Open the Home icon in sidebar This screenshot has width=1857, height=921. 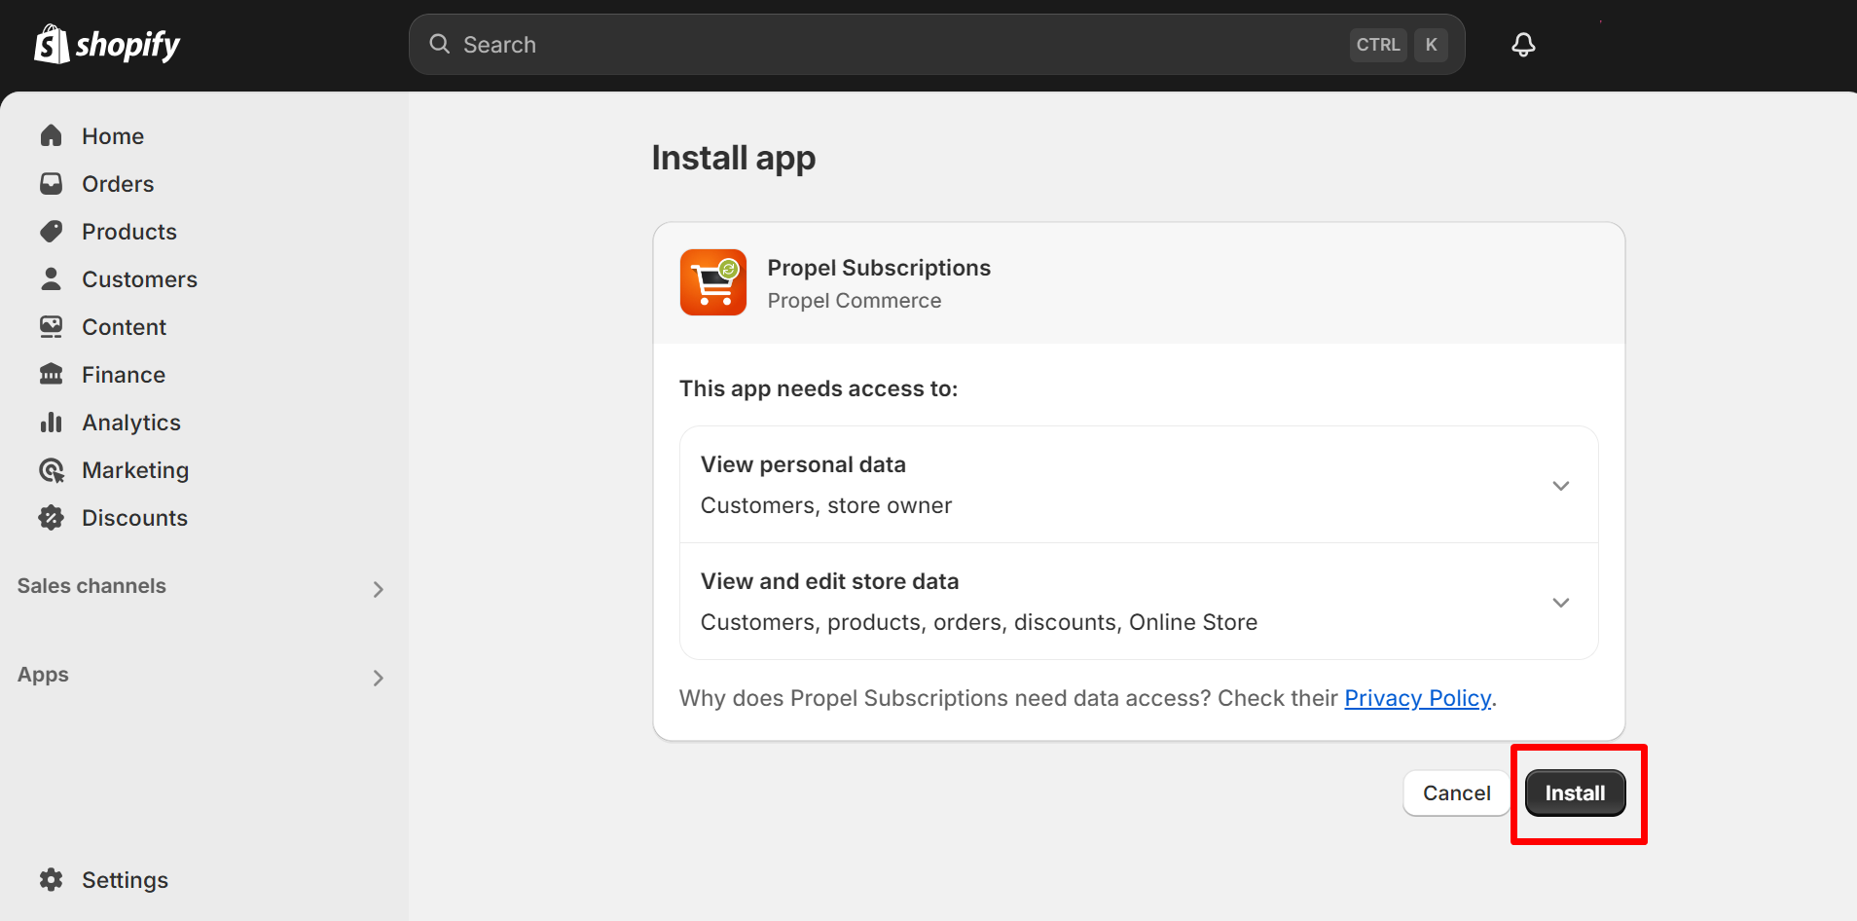point(52,135)
